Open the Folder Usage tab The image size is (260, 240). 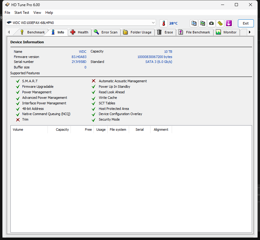coord(137,32)
